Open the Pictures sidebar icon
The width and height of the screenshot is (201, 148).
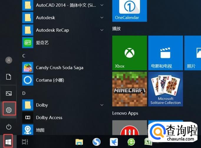point(9,93)
